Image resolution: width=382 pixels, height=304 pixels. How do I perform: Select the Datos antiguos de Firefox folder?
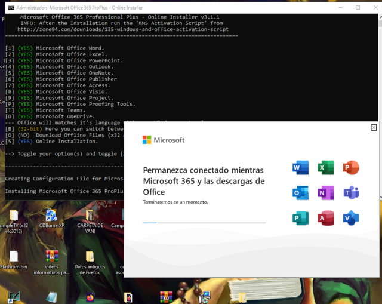(x=90, y=263)
